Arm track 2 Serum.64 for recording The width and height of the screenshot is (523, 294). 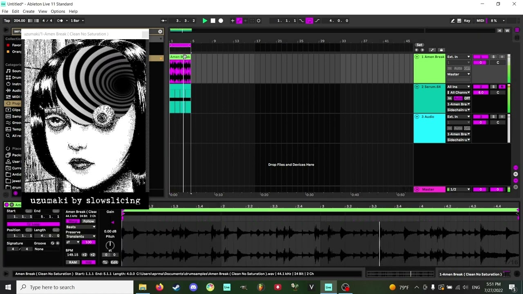pos(502,87)
